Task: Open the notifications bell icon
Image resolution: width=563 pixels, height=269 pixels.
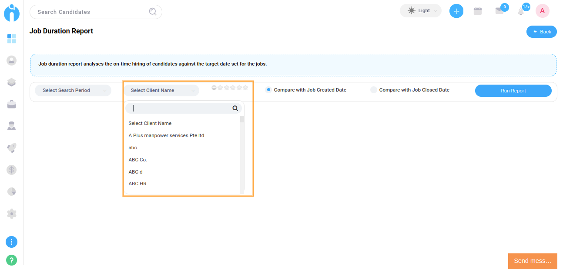Action: point(521,11)
